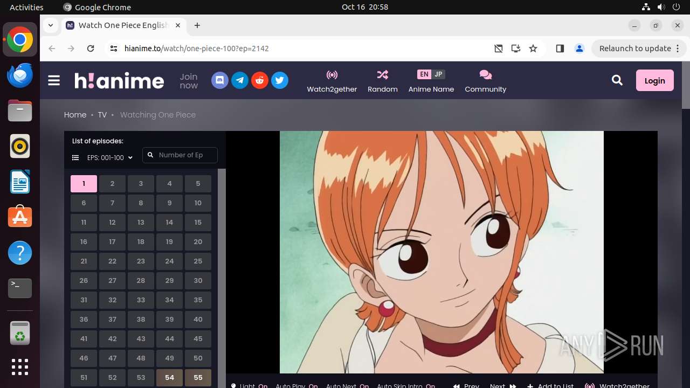Image resolution: width=690 pixels, height=388 pixels.
Task: Click the Login button
Action: point(655,80)
